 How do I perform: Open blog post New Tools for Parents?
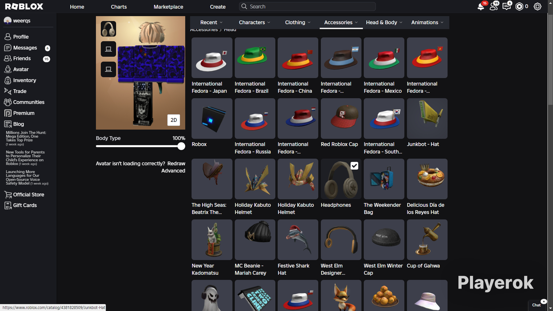pyautogui.click(x=25, y=158)
